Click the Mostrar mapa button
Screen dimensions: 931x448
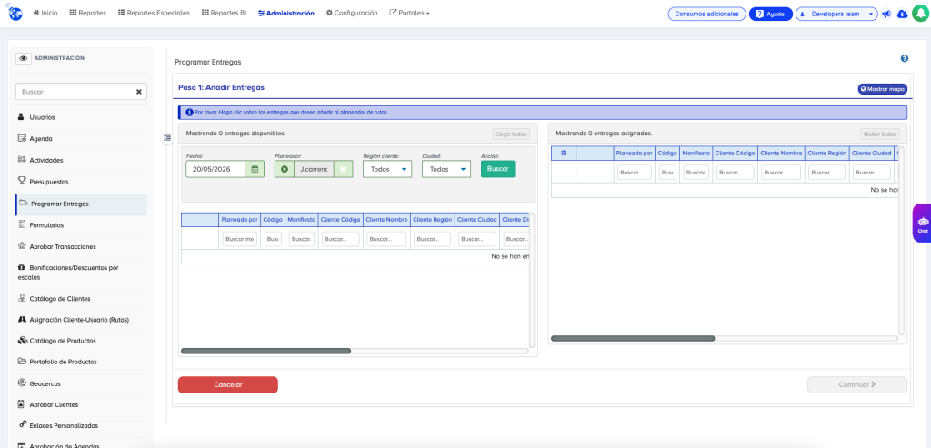pyautogui.click(x=882, y=89)
